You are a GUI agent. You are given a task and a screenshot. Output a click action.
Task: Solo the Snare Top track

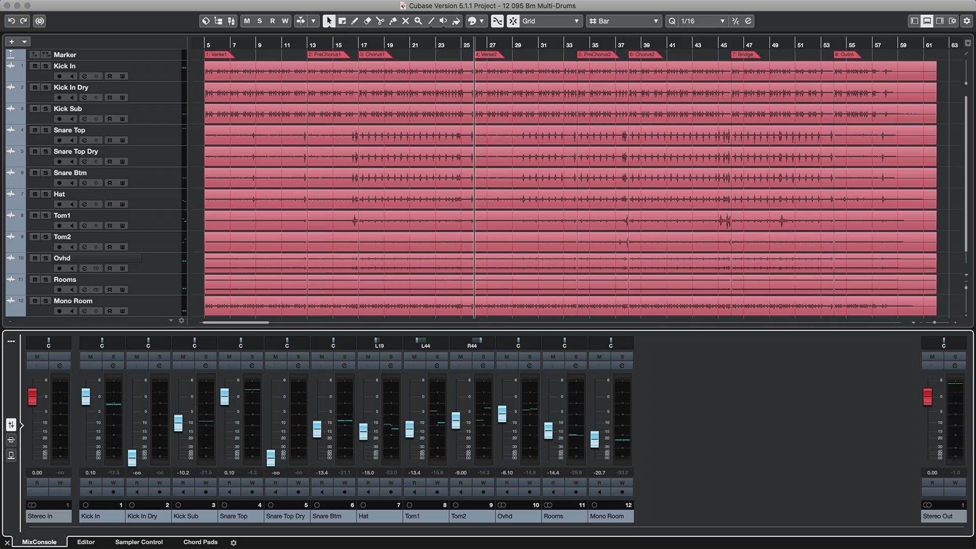[46, 130]
